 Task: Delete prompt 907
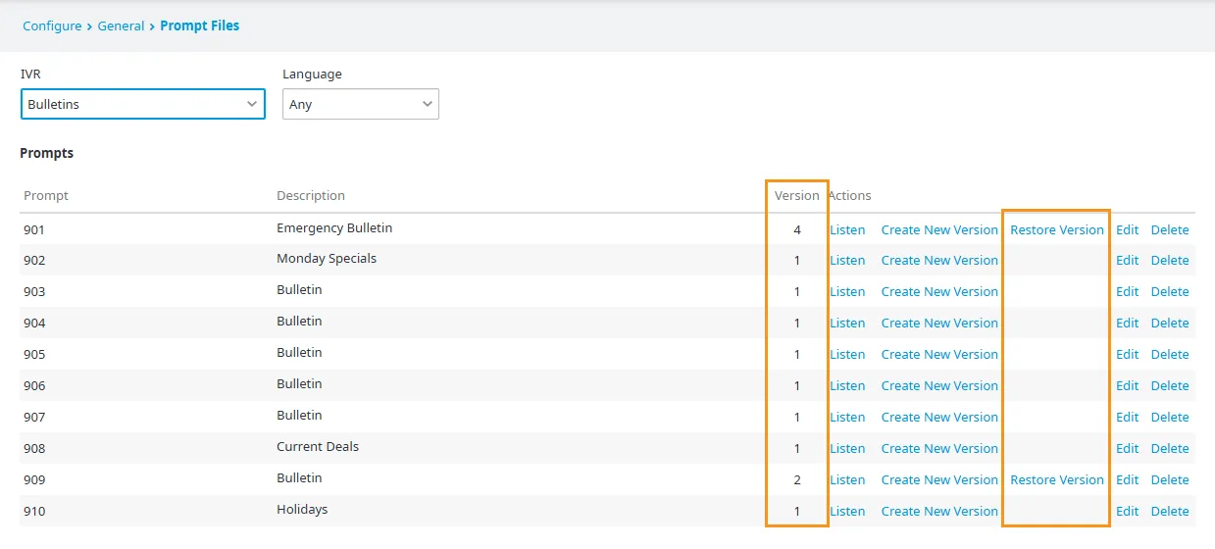(1170, 418)
